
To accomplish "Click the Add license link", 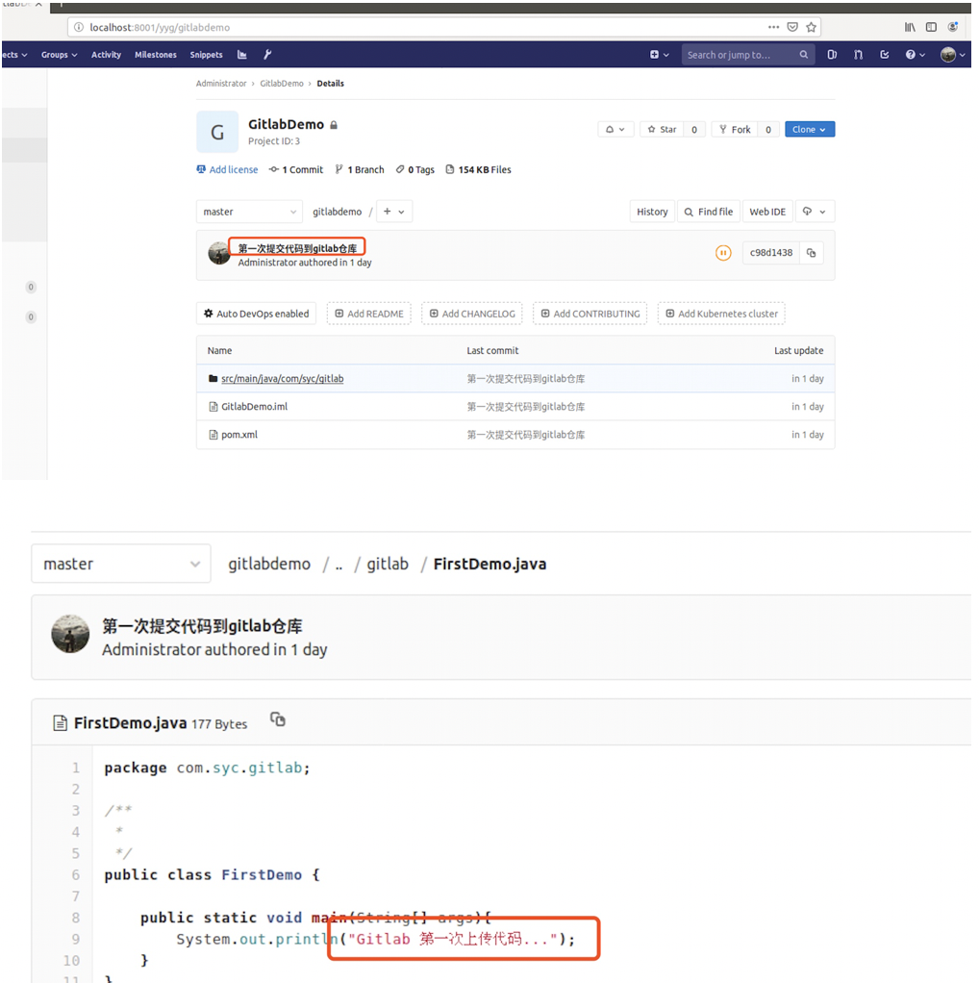I will 227,169.
